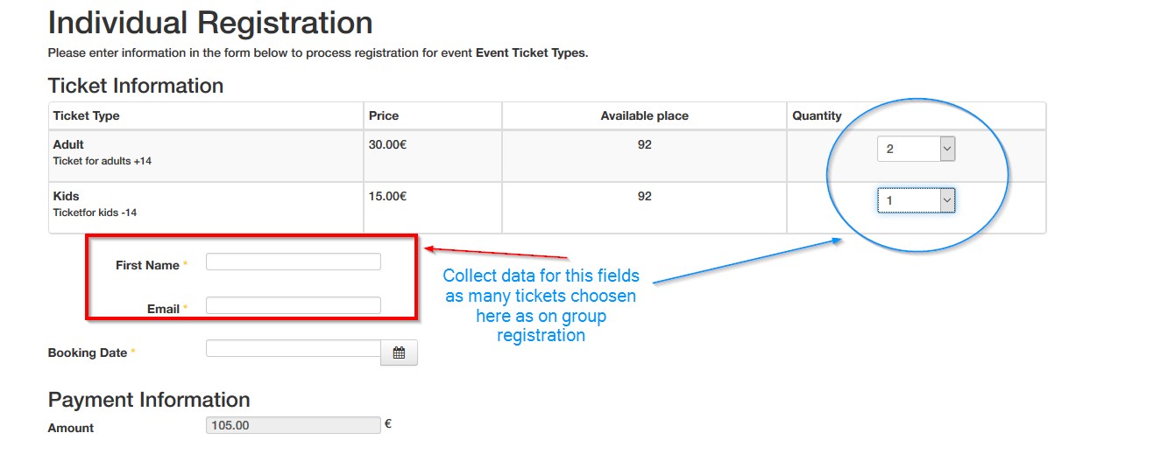
Task: Click the Payment Information section heading
Action: [x=149, y=400]
